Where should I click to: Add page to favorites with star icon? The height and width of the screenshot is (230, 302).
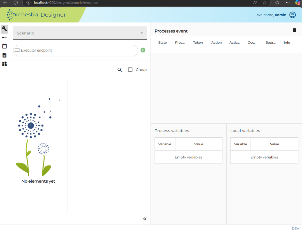coord(265,3)
